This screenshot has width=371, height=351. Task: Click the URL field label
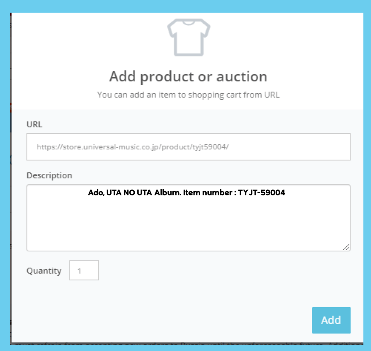pos(34,124)
